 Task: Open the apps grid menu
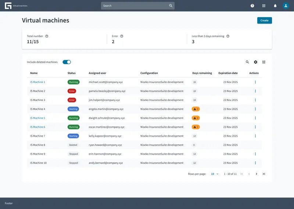263,6
